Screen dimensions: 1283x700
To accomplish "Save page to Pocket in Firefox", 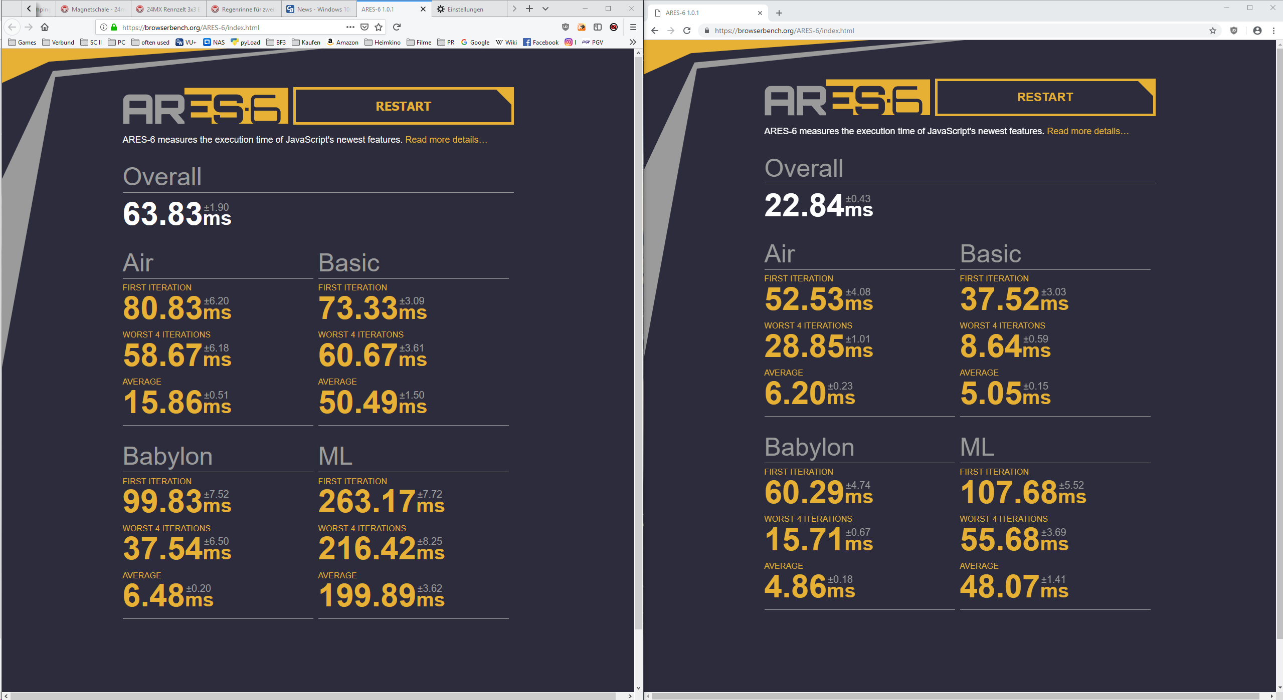I will coord(364,27).
